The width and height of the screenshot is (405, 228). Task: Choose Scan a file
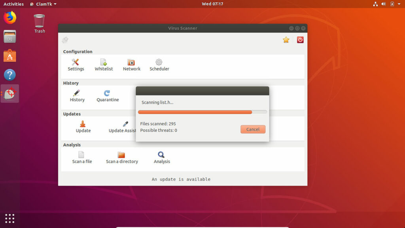[x=81, y=158]
